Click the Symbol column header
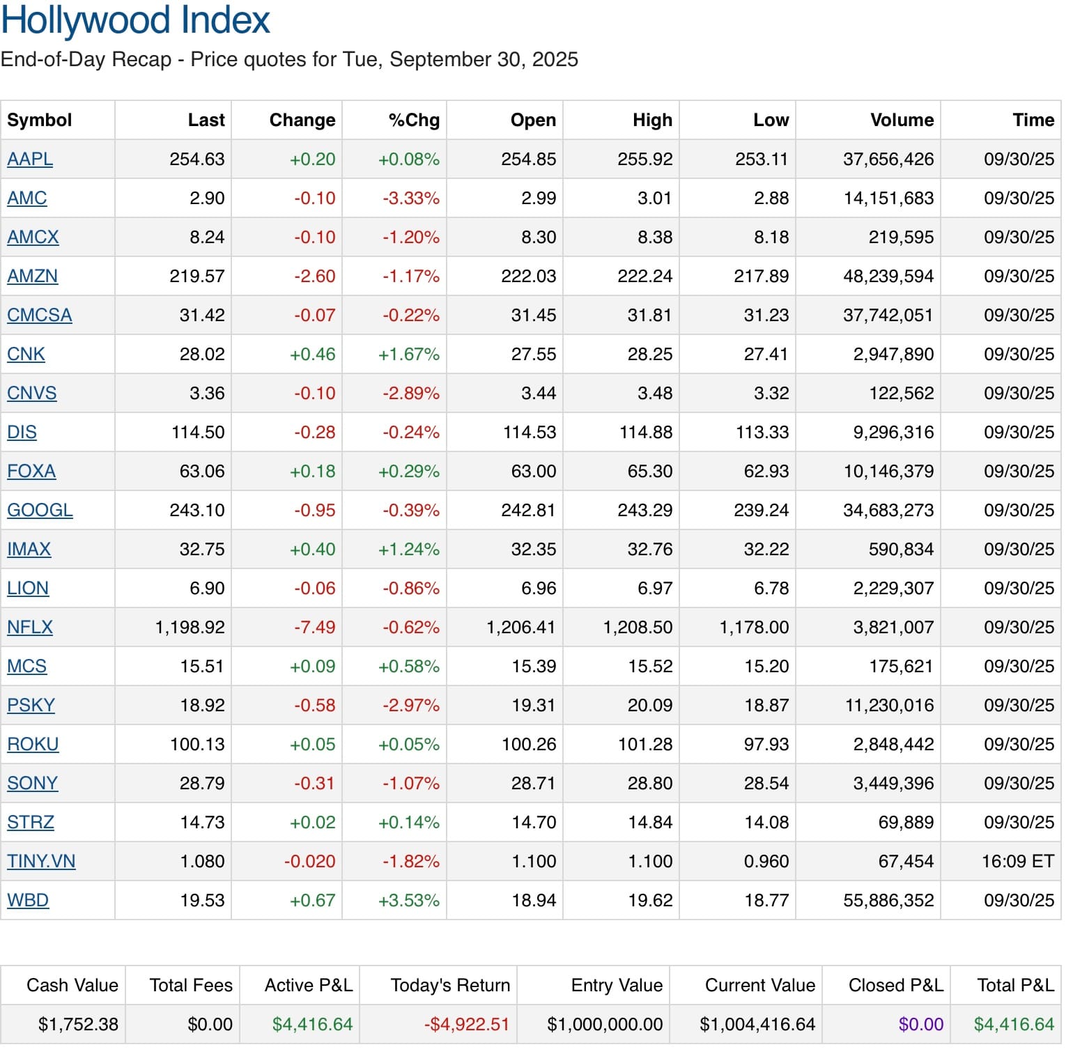 40,121
